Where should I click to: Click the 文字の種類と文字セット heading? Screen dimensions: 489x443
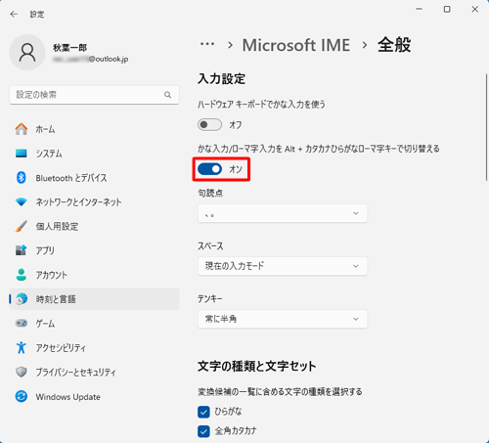click(257, 366)
